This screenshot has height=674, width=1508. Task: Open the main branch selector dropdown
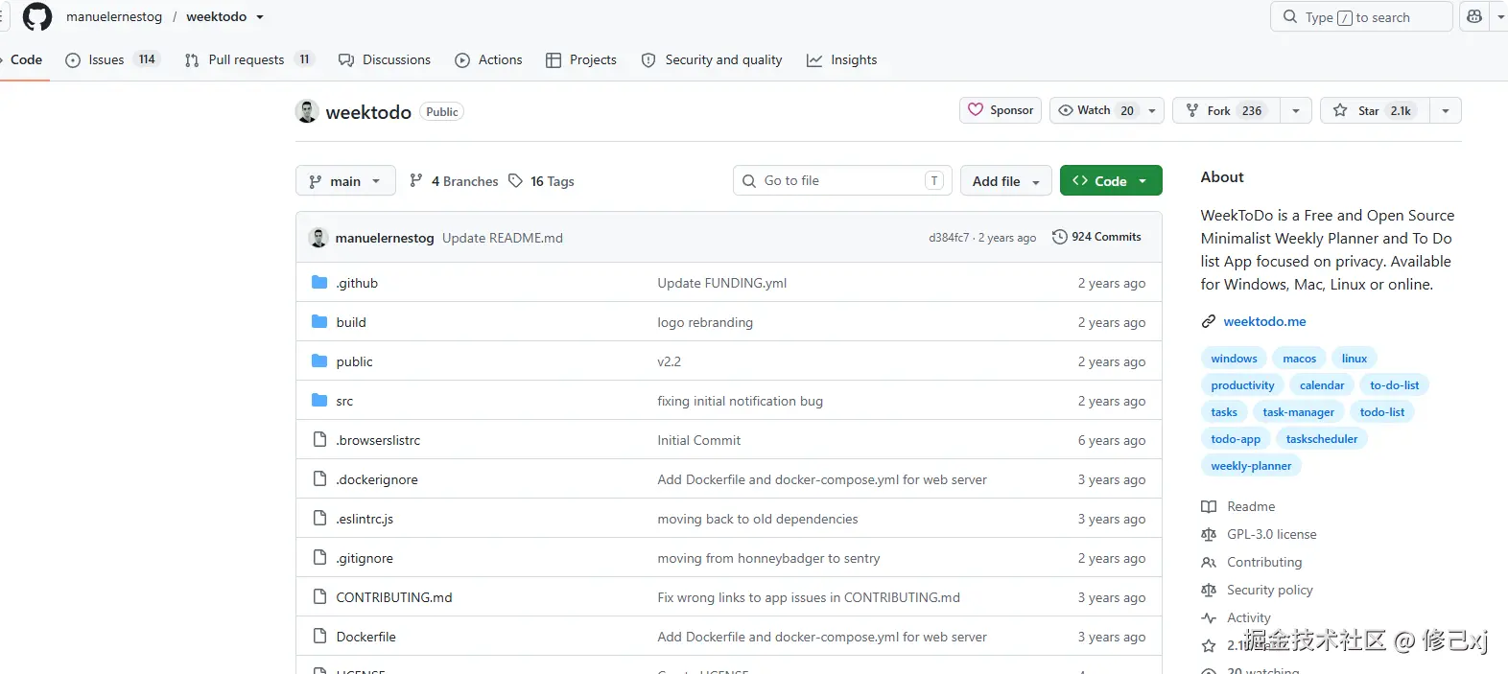coord(345,180)
